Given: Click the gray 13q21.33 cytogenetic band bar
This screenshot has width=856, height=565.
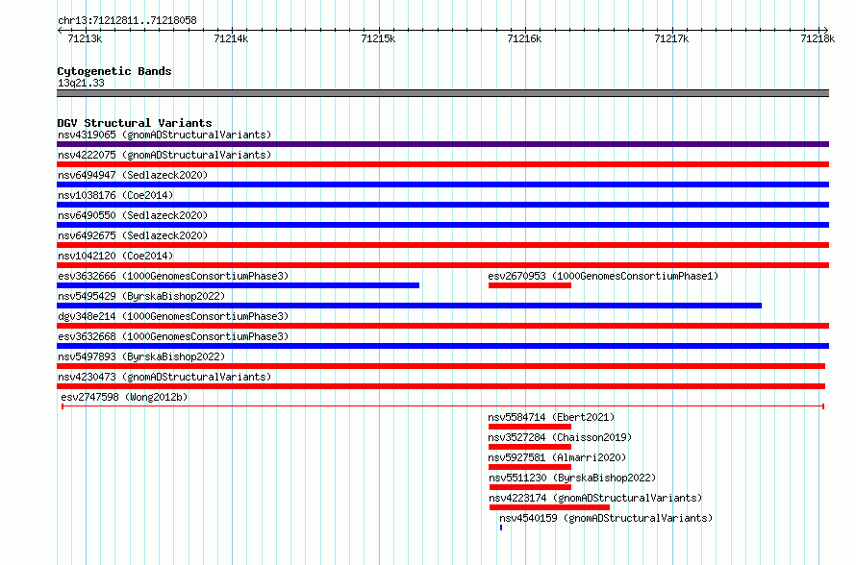Looking at the screenshot, I should pos(442,93).
